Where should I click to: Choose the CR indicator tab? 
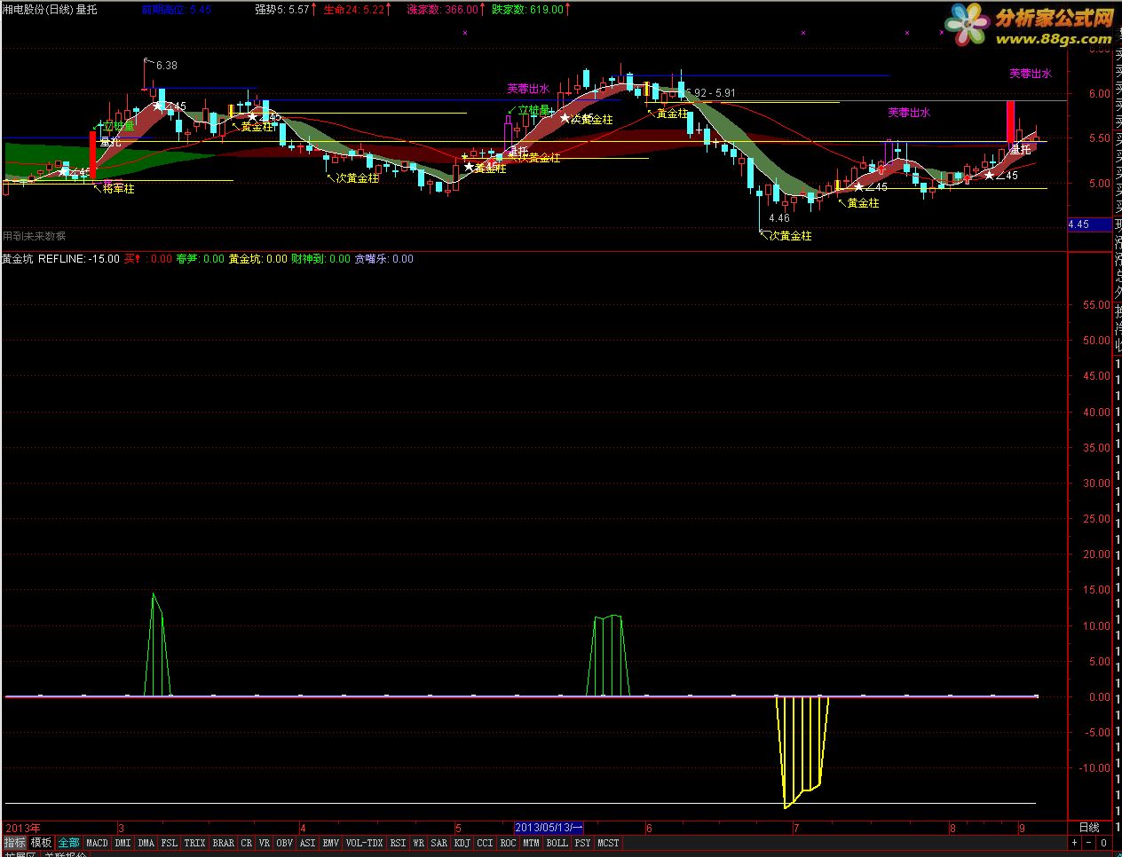click(247, 843)
